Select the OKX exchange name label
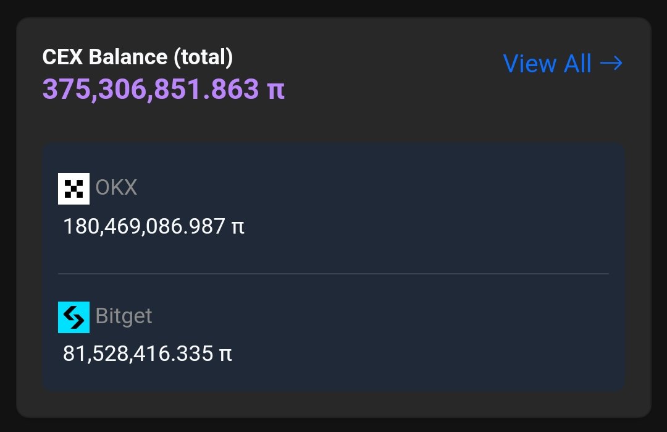Image resolution: width=667 pixels, height=432 pixels. (x=116, y=188)
